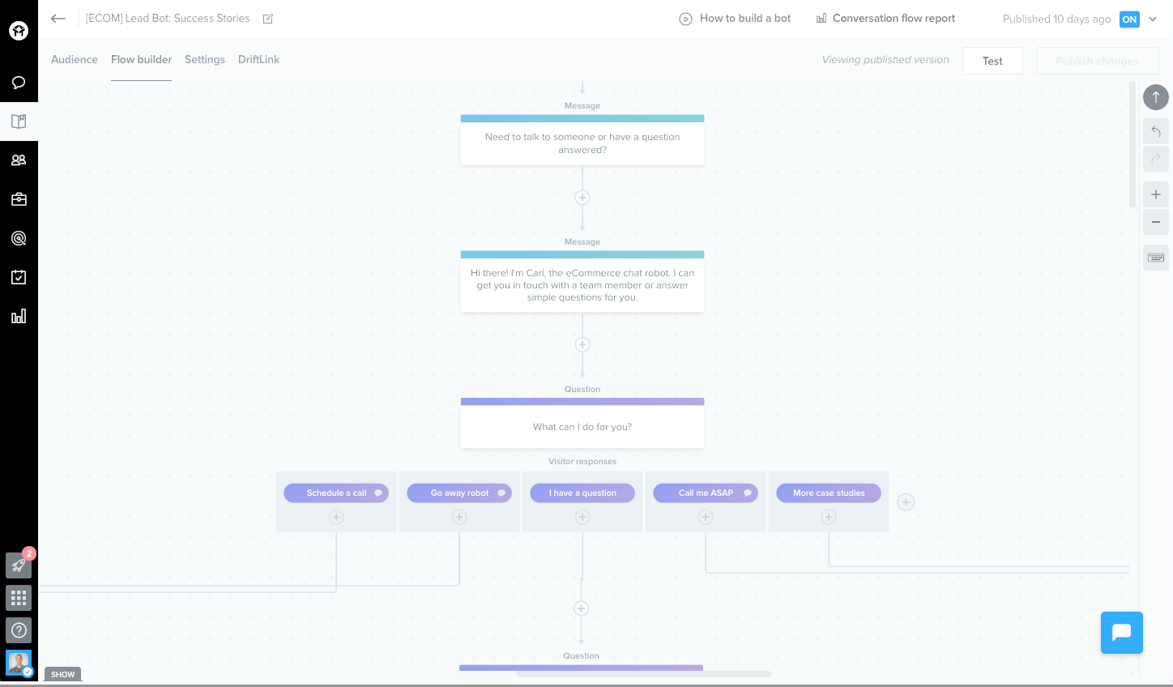
Task: Open the chat widget bubble bottom right
Action: (1121, 633)
